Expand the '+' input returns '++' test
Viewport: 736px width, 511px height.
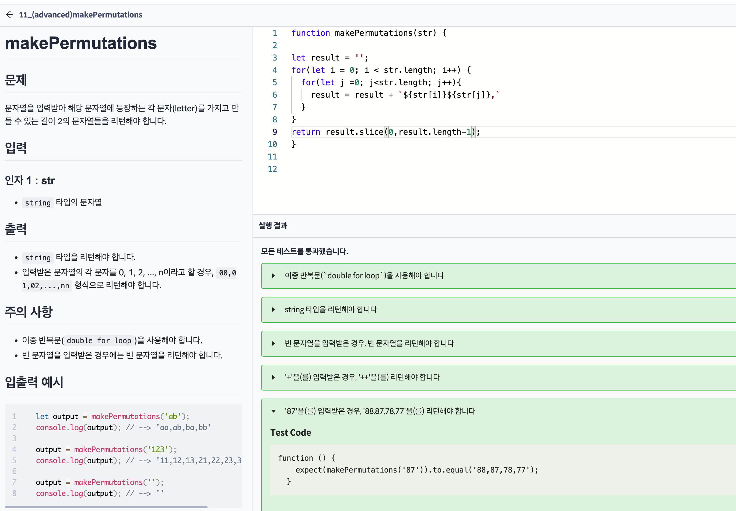[273, 378]
